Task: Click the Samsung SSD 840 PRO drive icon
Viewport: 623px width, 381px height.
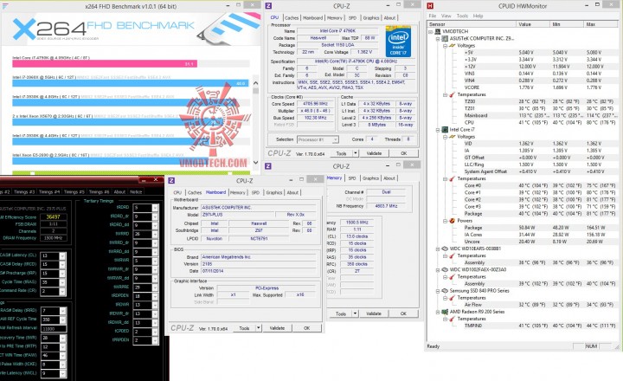Action: pos(445,291)
